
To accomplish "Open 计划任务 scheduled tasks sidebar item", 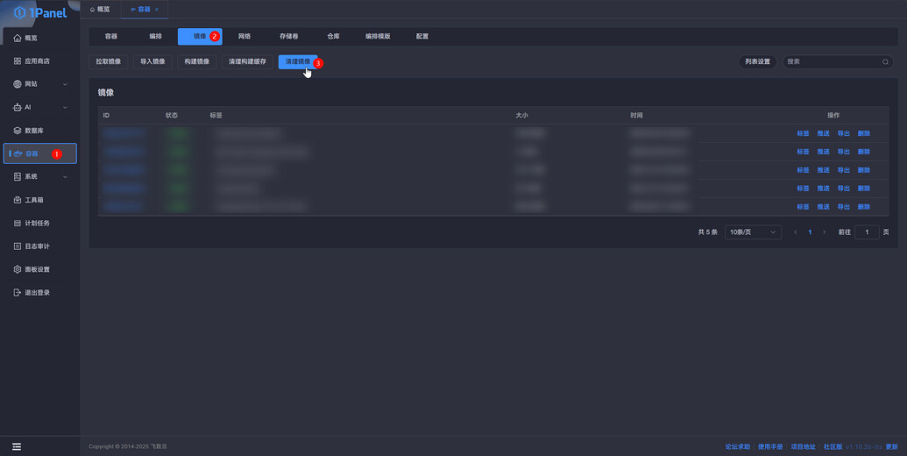I will tap(40, 223).
